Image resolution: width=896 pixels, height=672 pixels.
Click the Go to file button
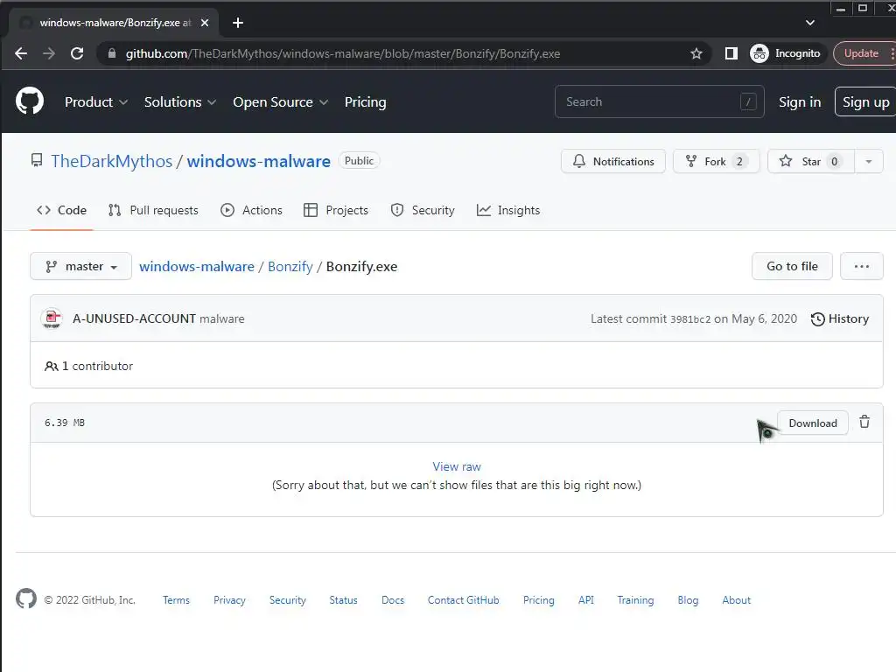pyautogui.click(x=792, y=266)
